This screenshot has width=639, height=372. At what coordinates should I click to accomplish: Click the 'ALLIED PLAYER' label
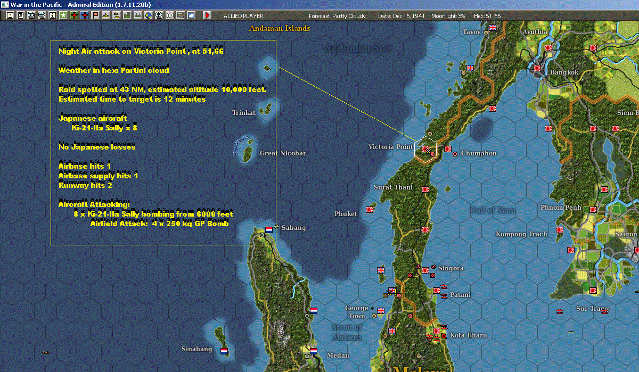[243, 16]
